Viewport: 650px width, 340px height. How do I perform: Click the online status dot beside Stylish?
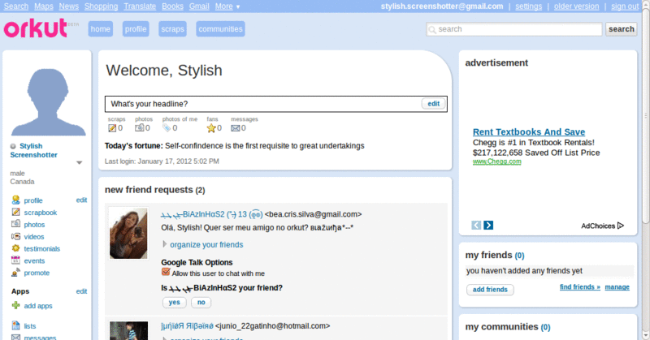(x=13, y=146)
